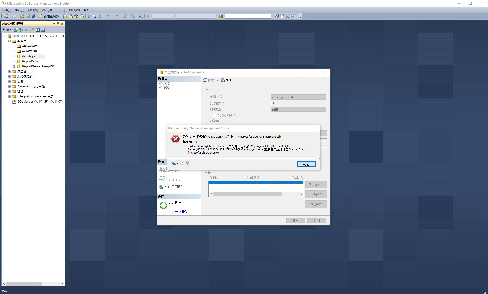Open 连接 dropdown in Object Explorer

7,30
